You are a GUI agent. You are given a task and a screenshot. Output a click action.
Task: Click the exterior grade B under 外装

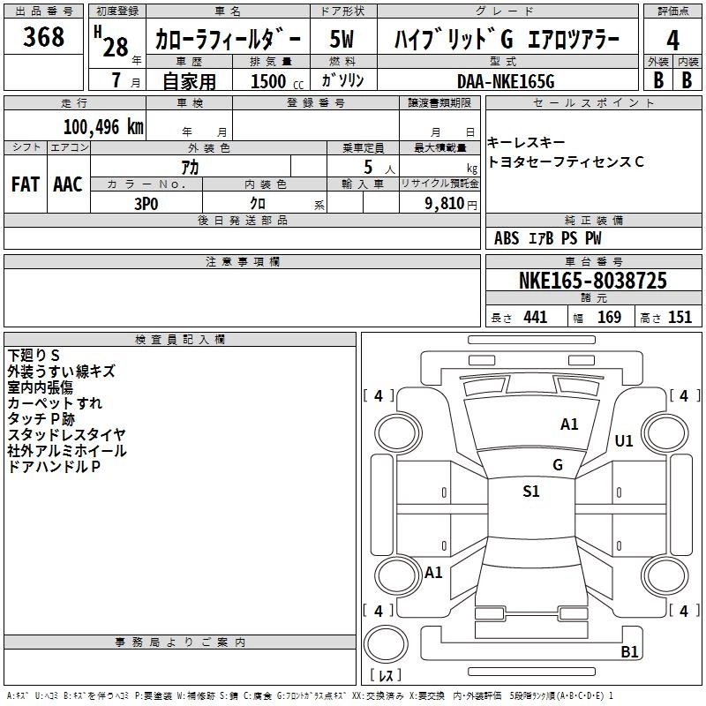click(x=657, y=79)
